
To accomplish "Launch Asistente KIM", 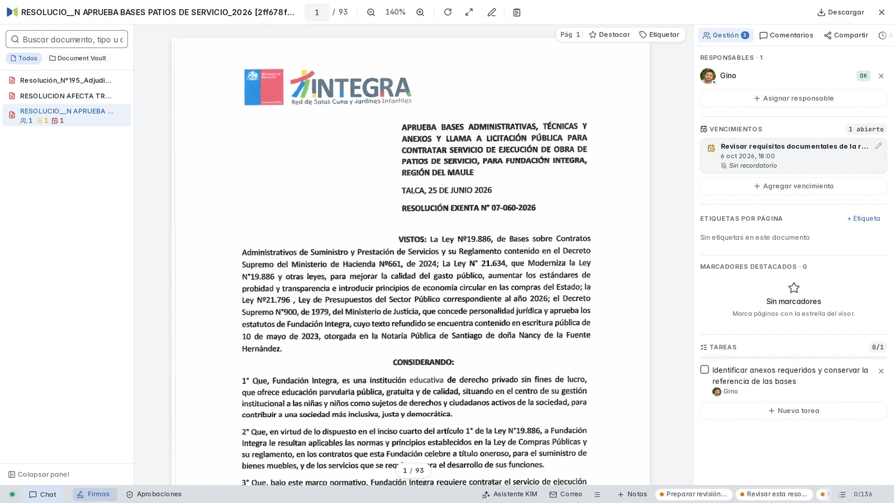I will click(x=510, y=495).
